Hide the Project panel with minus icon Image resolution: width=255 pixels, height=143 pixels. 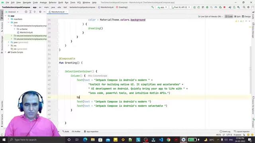coord(44,12)
